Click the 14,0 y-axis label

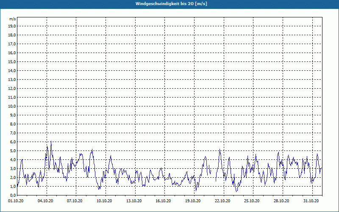click(12, 70)
